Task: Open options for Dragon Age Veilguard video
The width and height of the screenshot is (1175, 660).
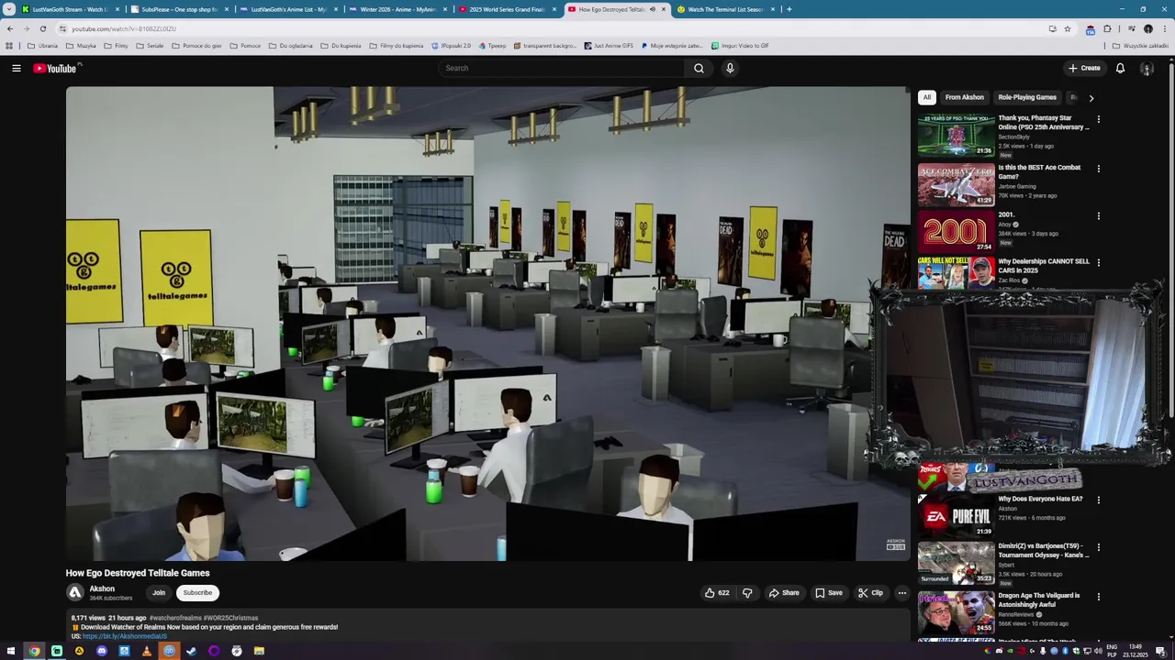Action: click(x=1098, y=597)
